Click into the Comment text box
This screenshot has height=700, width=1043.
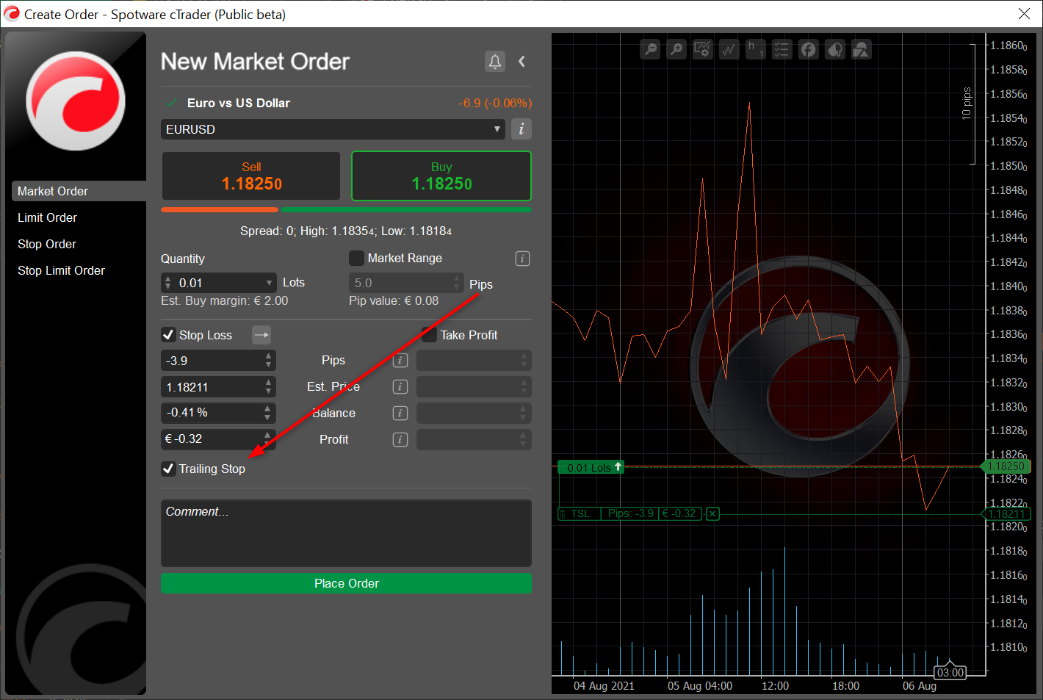(x=346, y=533)
